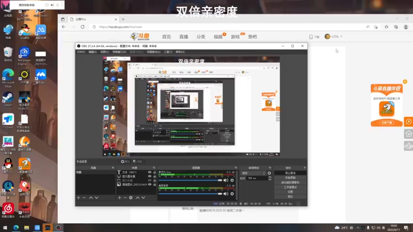Image resolution: width=413 pixels, height=232 pixels.
Task: Toggle the lock on 窗口采集 source
Action: [x=154, y=180]
